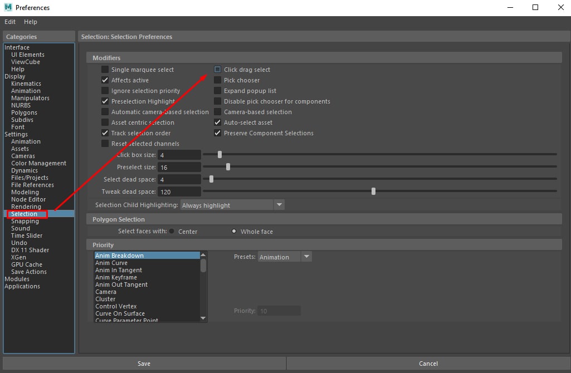
Task: Select Camera in Priority list
Action: [147, 292]
